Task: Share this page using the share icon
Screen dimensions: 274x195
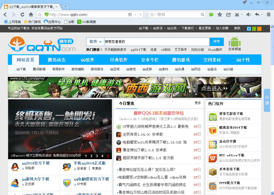Action: point(228,15)
